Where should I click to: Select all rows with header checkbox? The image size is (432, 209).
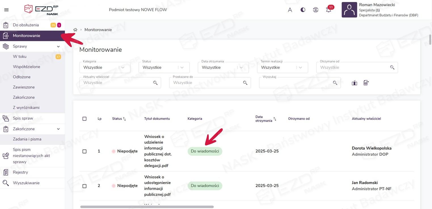(85, 119)
